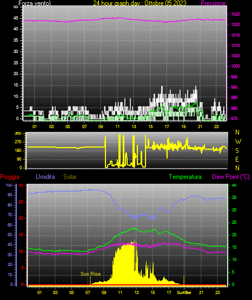Viewport: 252px width, 300px height.
Task: Click the Forza vento axis title
Action: pos(35,3)
